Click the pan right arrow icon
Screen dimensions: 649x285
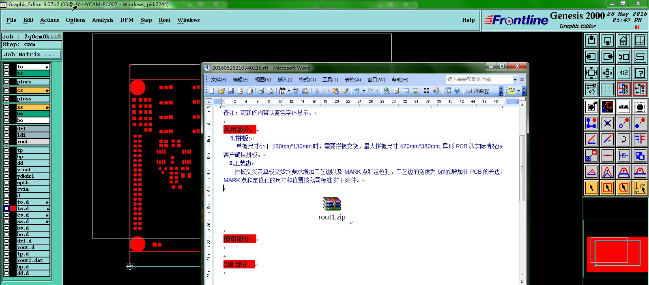point(608,57)
